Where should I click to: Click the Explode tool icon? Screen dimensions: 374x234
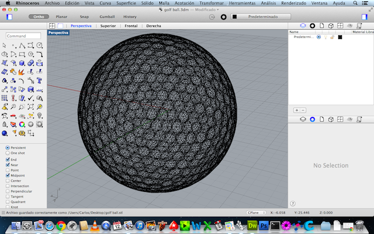[22, 72]
